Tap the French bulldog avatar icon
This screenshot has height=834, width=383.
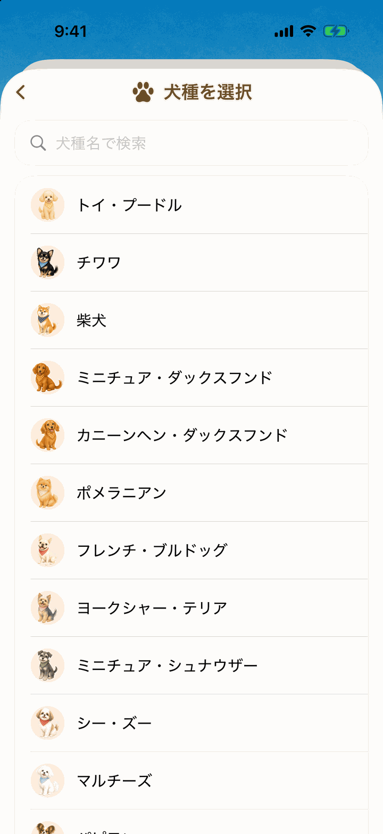47,550
